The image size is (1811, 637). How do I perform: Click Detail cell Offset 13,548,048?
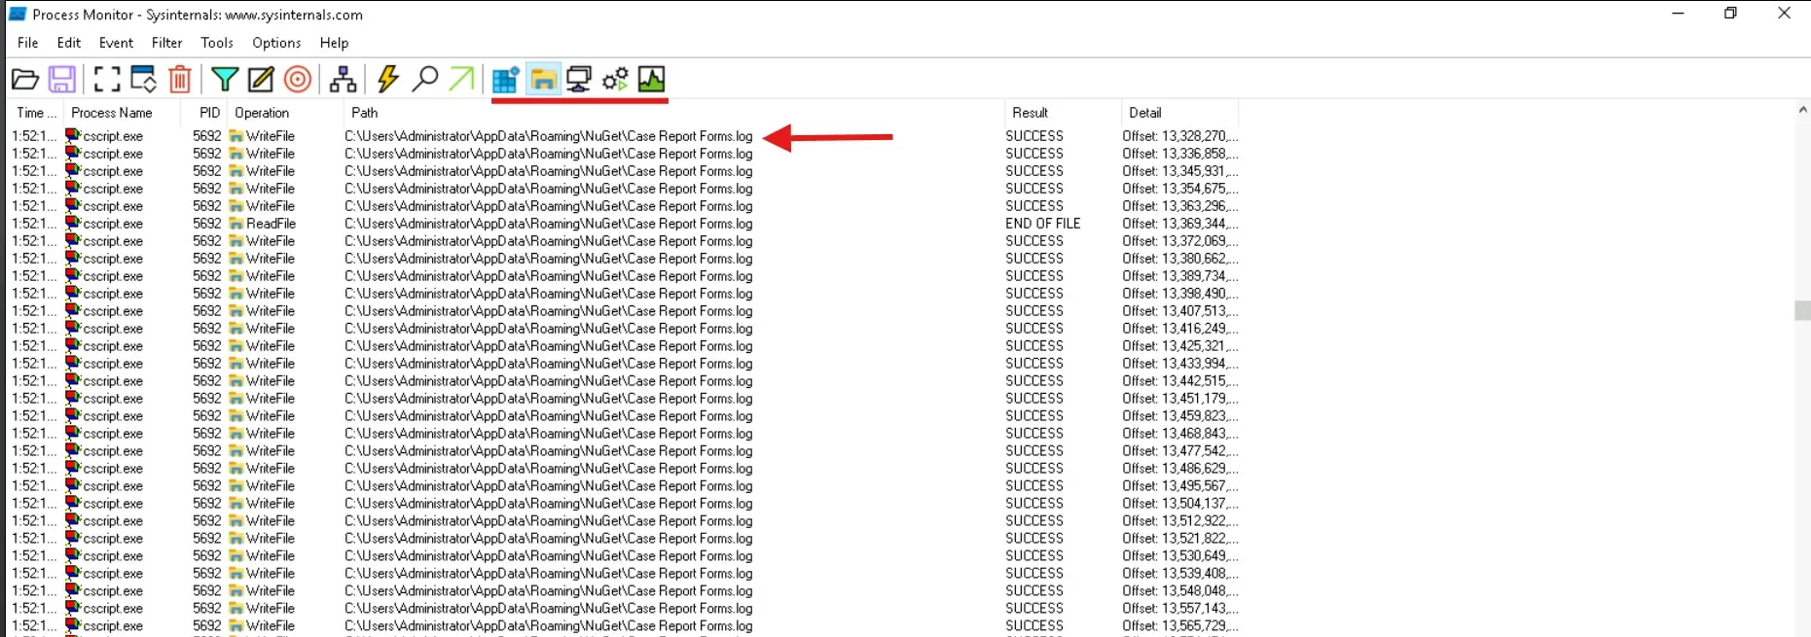pyautogui.click(x=1180, y=591)
